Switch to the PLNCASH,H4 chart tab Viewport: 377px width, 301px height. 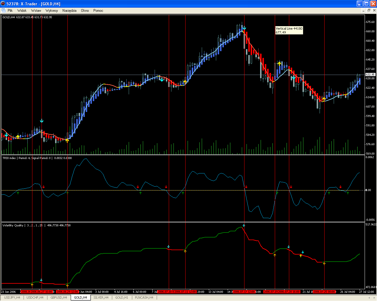[x=144, y=297]
